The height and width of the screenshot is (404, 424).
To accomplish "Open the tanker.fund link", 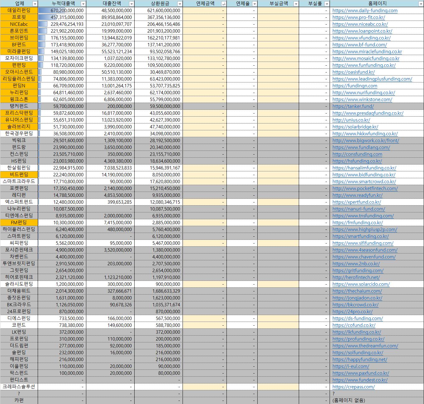I will (x=353, y=106).
